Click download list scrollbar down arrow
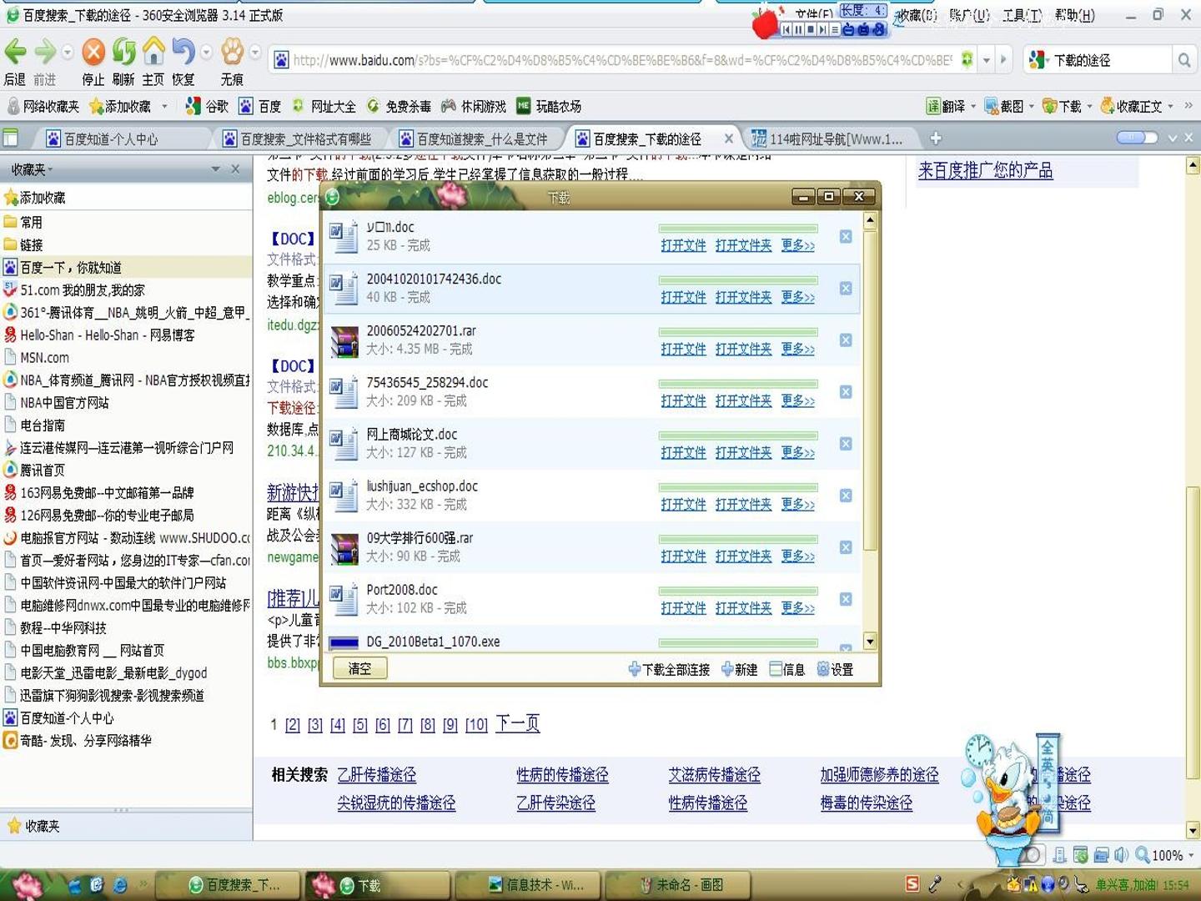 tap(870, 642)
